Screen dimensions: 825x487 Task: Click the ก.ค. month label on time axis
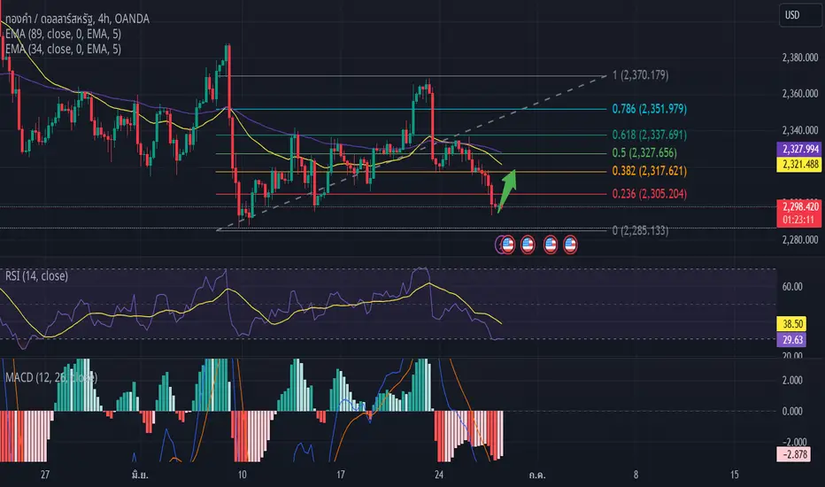pyautogui.click(x=536, y=475)
